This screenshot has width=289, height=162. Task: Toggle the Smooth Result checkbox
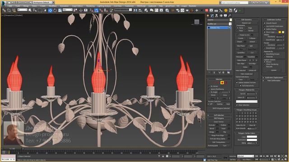click(x=265, y=23)
